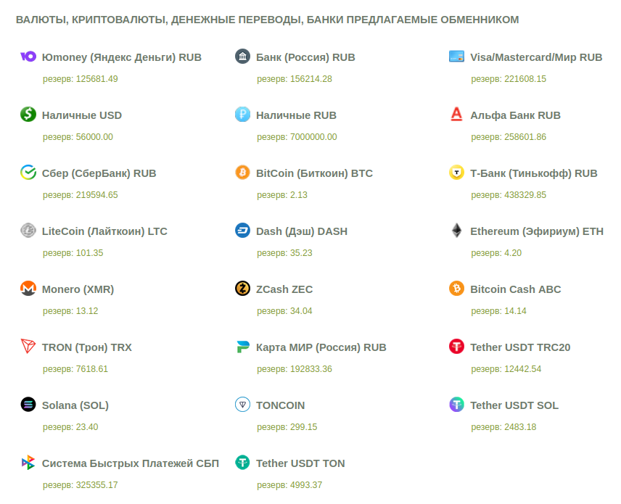
Task: Click the purple Юmoney logo icon
Action: [28, 57]
